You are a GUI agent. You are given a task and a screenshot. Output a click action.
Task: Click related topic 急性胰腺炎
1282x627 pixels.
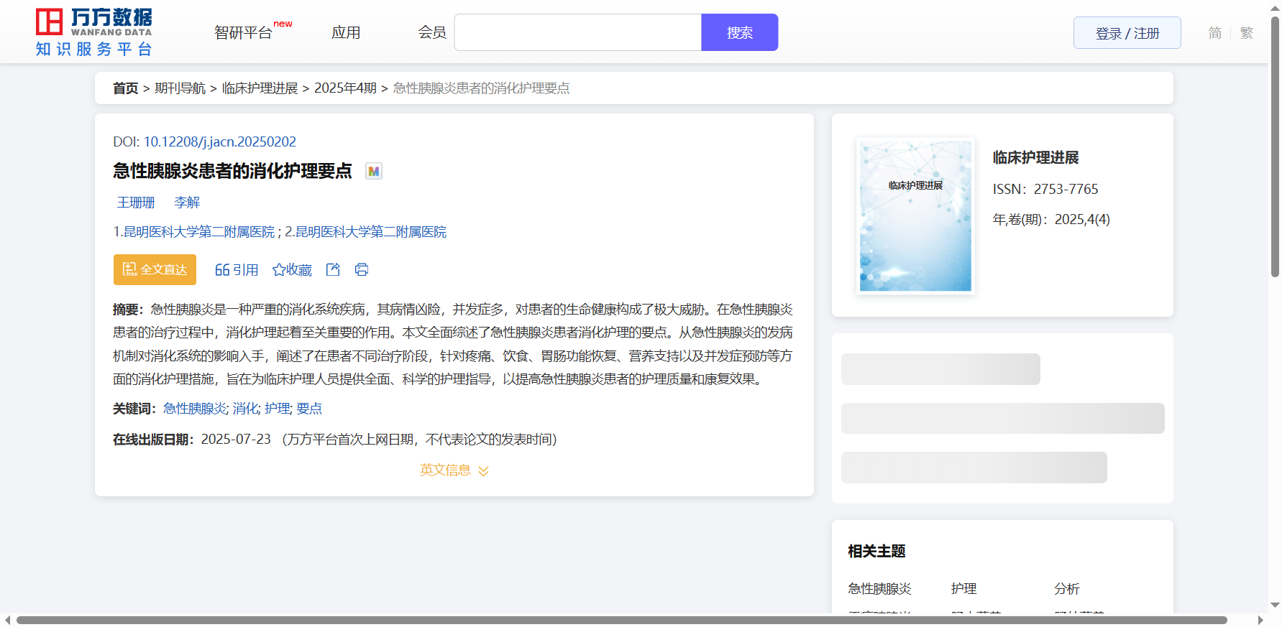click(x=880, y=588)
